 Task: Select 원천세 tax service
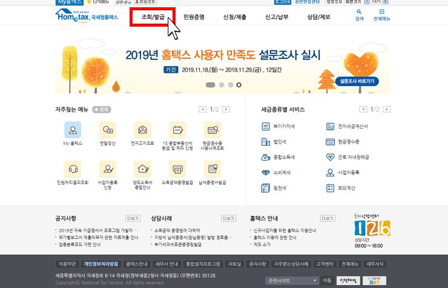[x=274, y=188]
